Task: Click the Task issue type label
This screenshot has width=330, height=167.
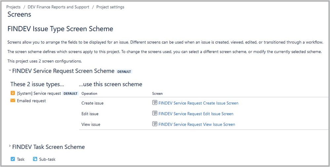Action: coord(20,159)
